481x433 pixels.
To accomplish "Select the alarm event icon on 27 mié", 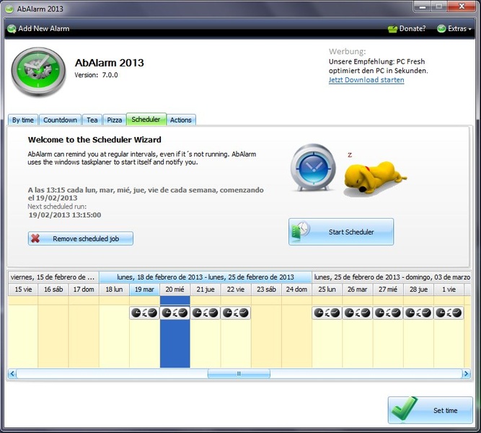I will click(x=388, y=313).
